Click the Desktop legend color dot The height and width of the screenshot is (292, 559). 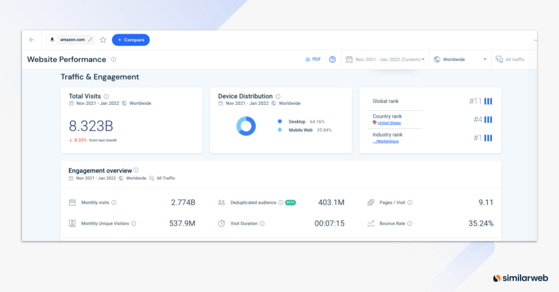coord(279,122)
